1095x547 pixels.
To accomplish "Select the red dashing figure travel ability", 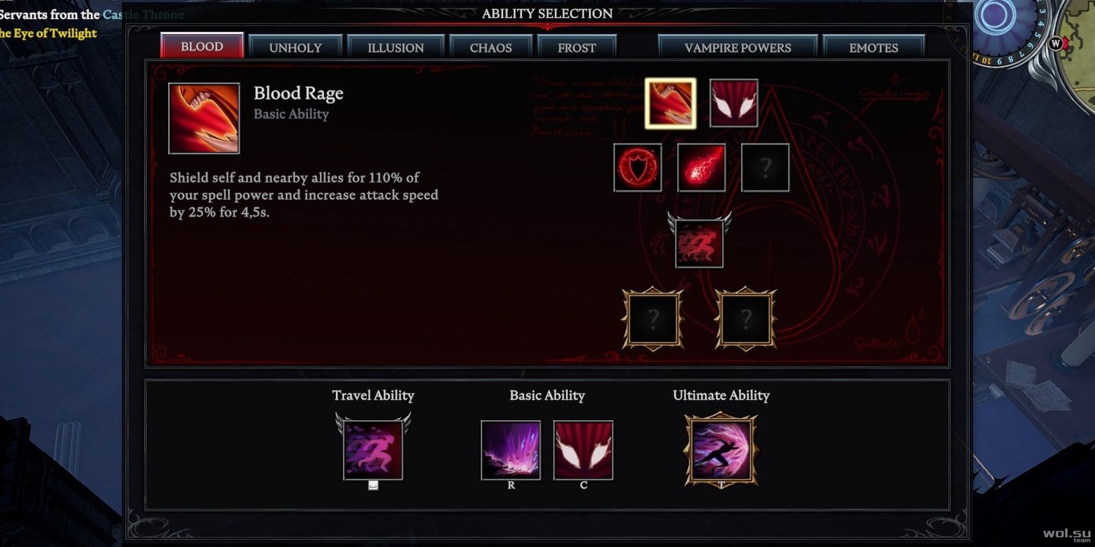I will tap(699, 243).
